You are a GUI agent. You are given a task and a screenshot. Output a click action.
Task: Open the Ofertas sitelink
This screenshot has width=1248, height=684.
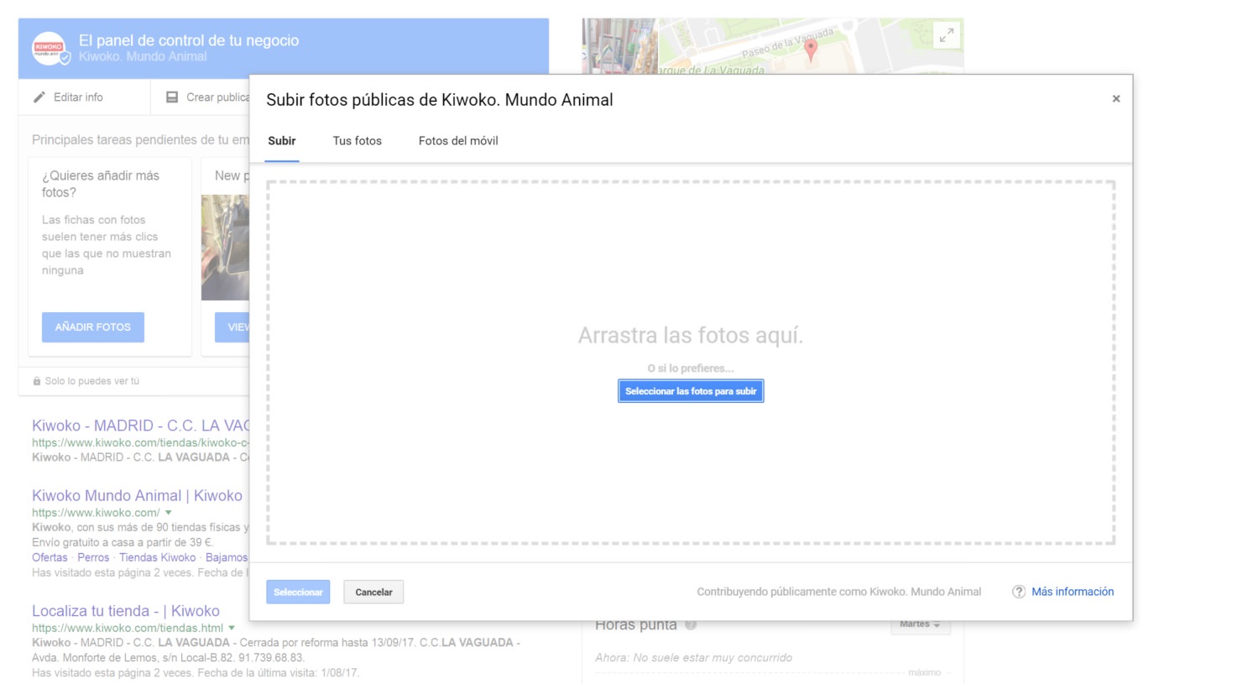[50, 557]
